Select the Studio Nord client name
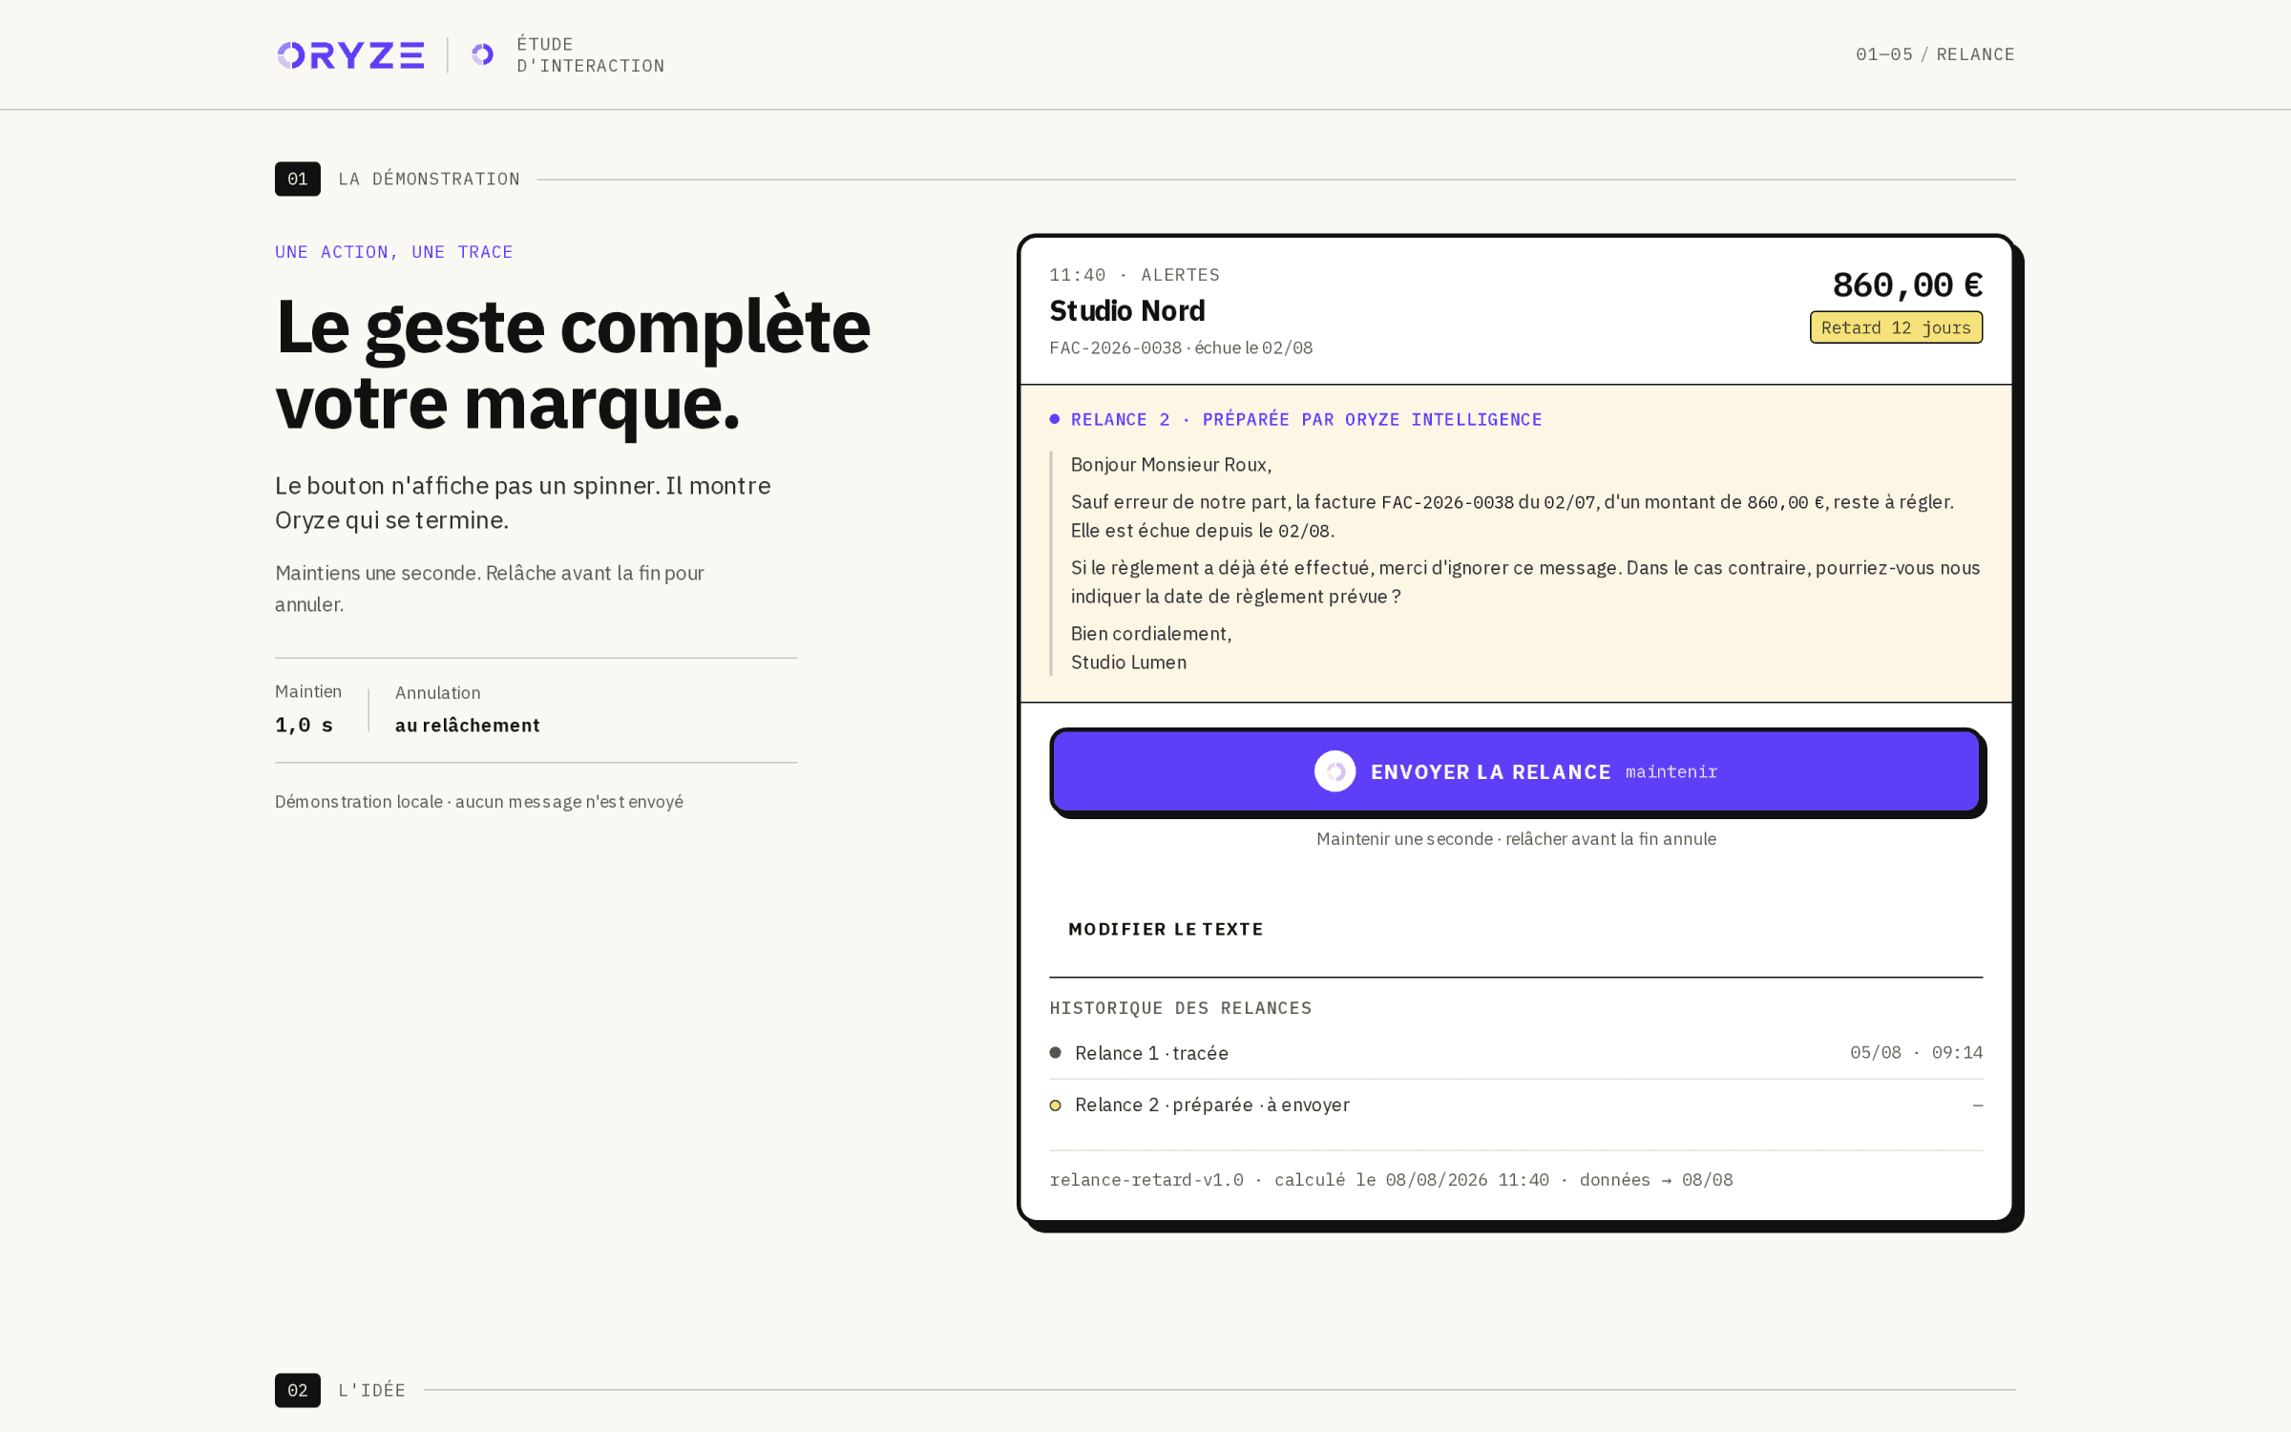Viewport: 2291px width, 1432px height. click(1126, 310)
